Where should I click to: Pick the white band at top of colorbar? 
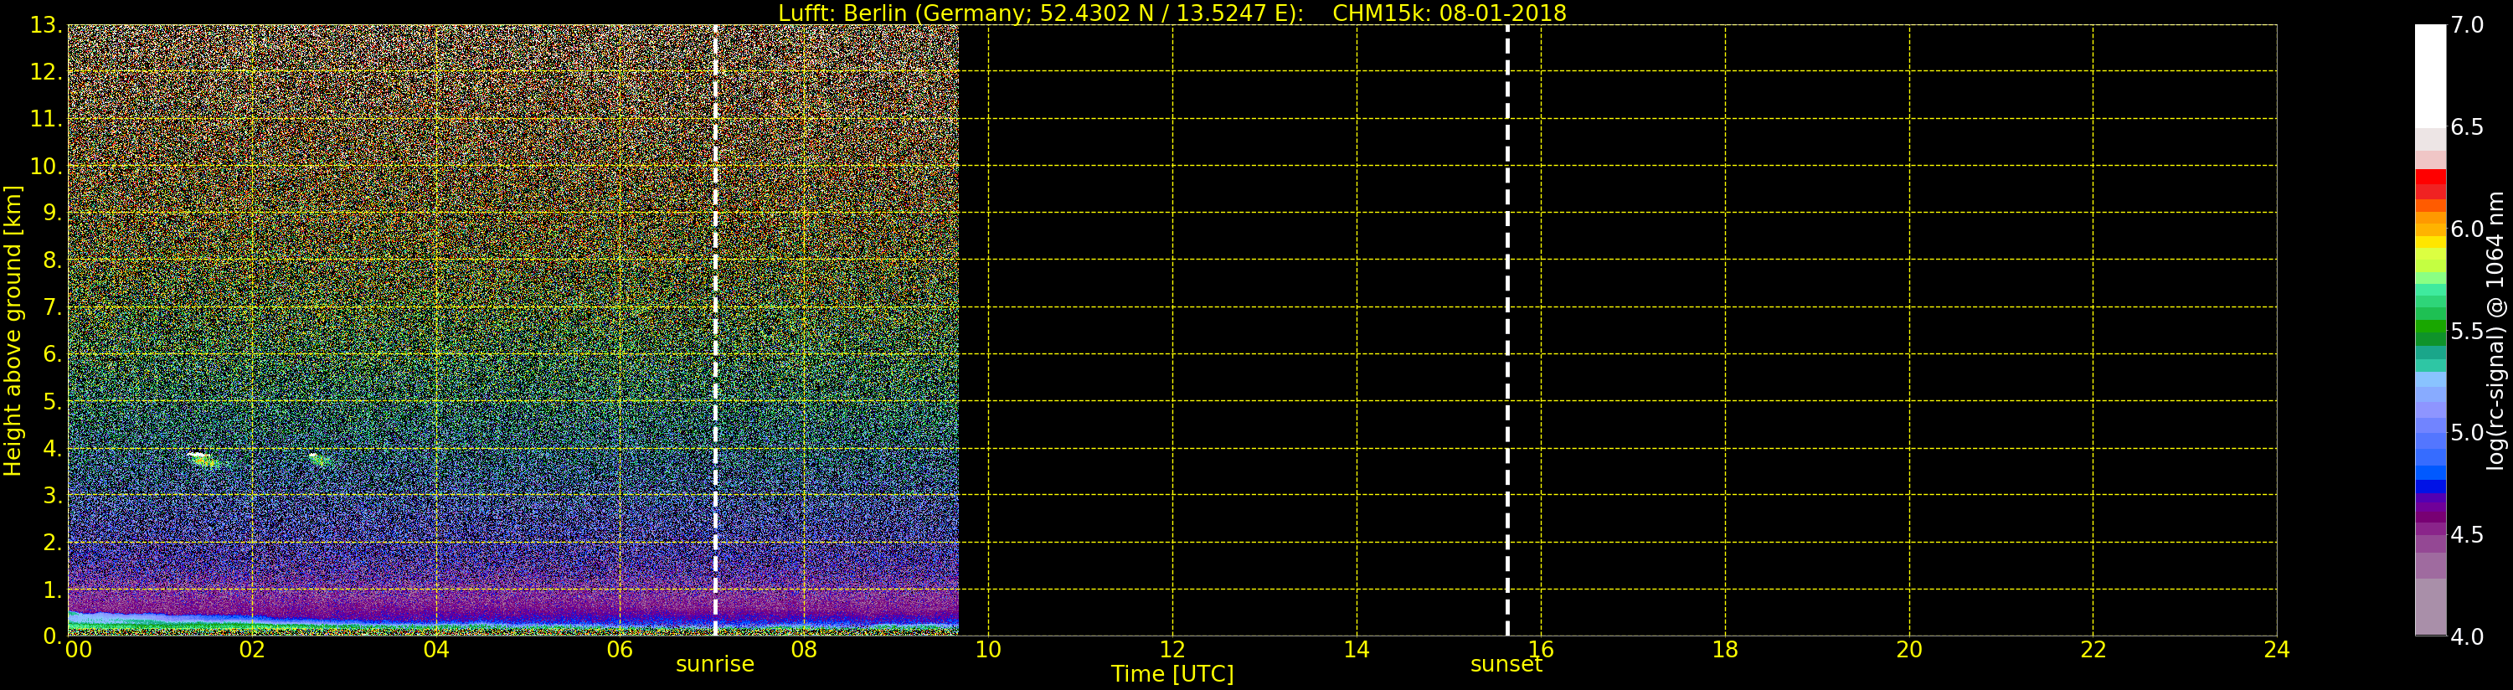(x=2430, y=73)
